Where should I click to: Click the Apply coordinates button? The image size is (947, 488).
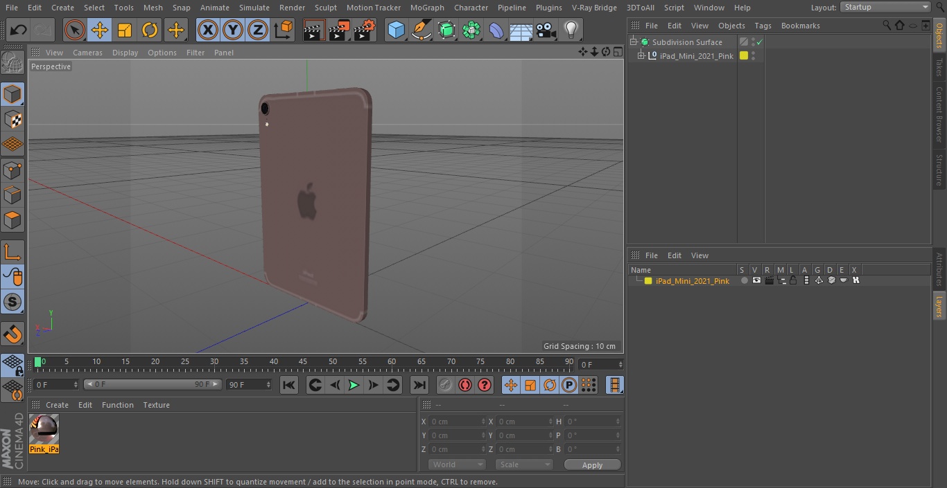[x=592, y=465]
